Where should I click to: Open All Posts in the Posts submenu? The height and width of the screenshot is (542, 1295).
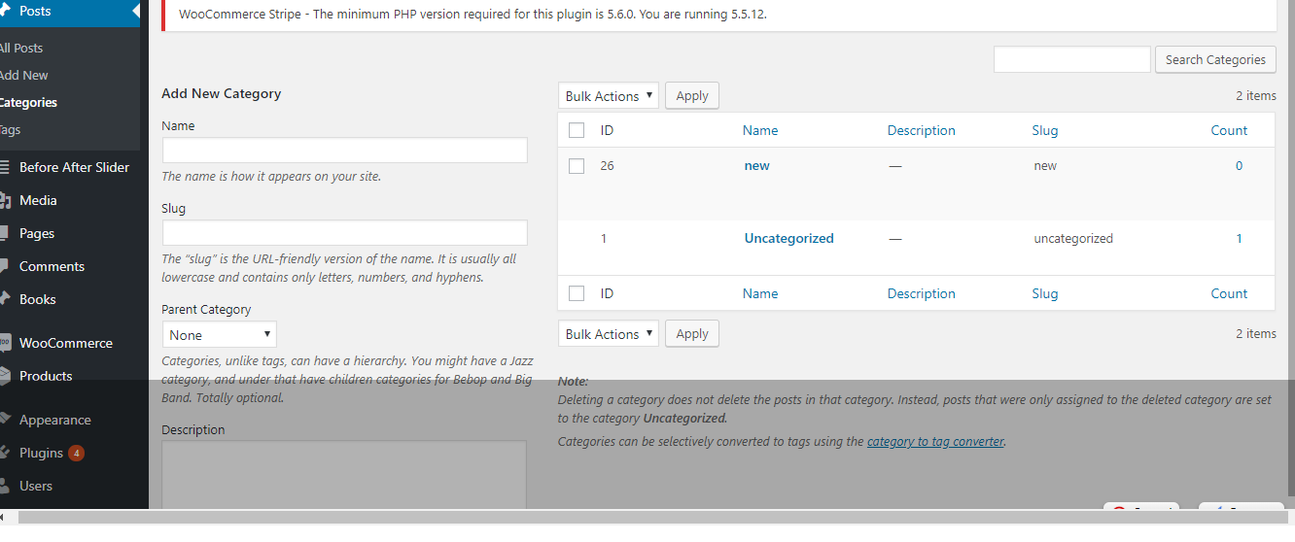(x=21, y=48)
